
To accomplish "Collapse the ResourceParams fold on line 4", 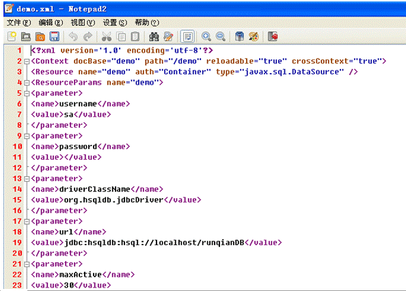I will 27,83.
